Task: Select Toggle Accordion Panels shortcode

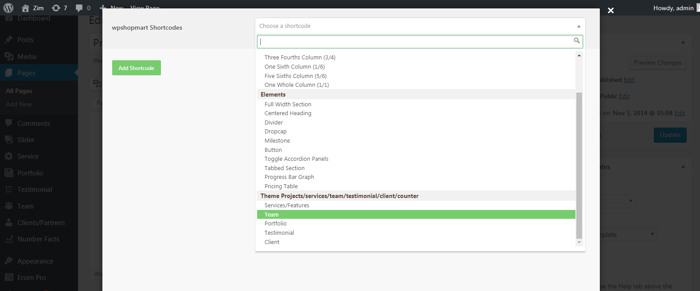Action: pyautogui.click(x=416, y=159)
